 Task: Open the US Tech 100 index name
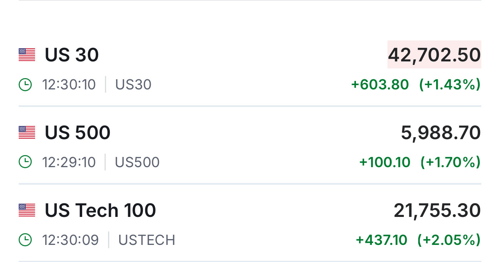click(x=100, y=210)
